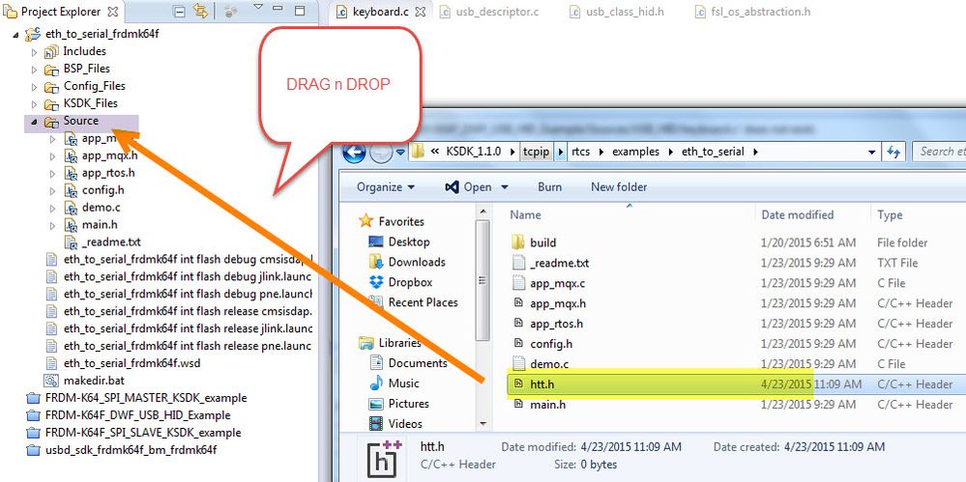The image size is (966, 482).
Task: Sort files by Name column
Action: [x=525, y=214]
